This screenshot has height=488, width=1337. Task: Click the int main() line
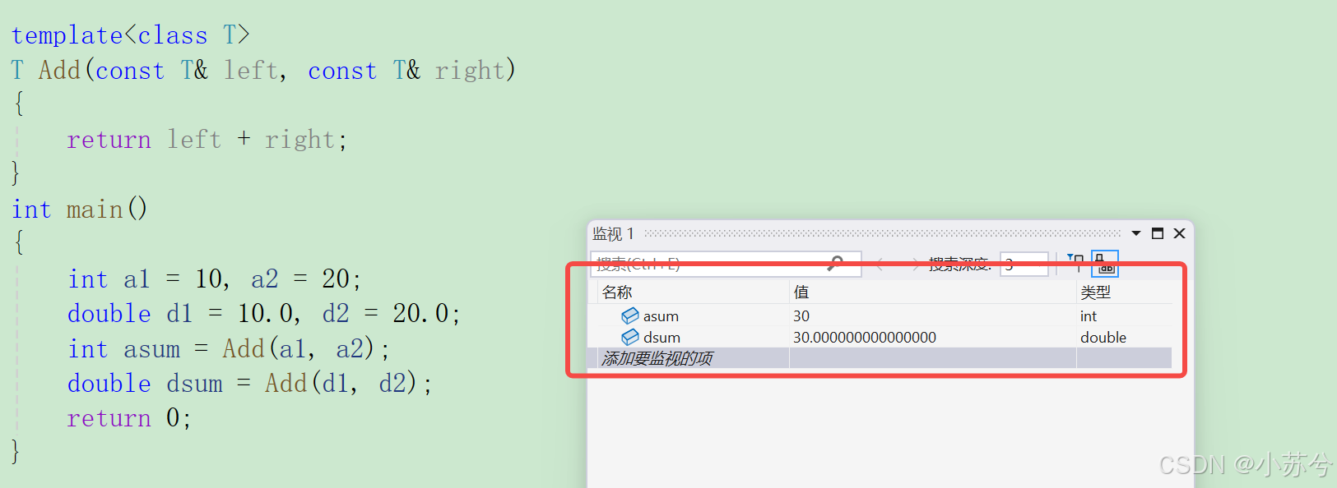coord(79,209)
